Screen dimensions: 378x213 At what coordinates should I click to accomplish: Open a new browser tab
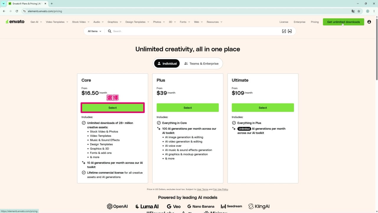tap(52, 4)
